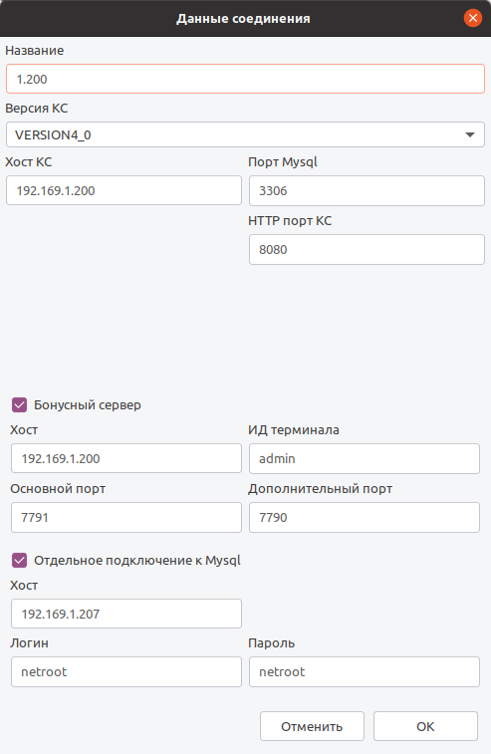Confirm with the OK button

click(425, 726)
